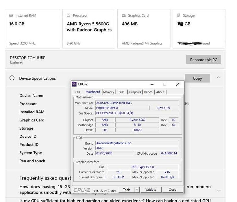Image resolution: width=237 pixels, height=202 pixels.
Task: Click the B450 southbridge value
Action: point(137,125)
